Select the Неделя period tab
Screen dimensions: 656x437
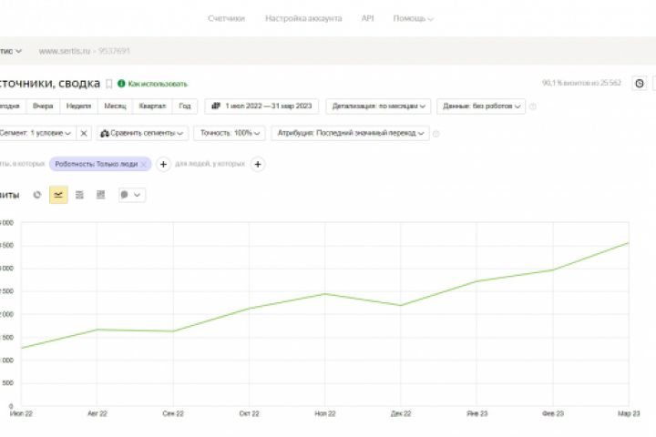tap(78, 107)
